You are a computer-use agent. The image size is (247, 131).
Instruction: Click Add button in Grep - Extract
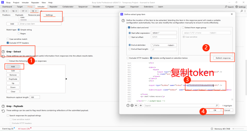click(x=13, y=67)
